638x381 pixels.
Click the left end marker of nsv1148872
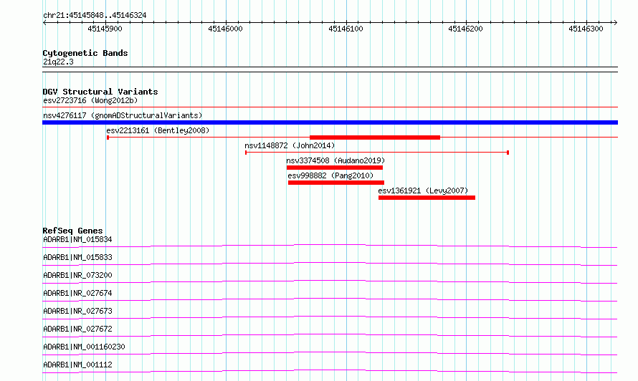246,153
